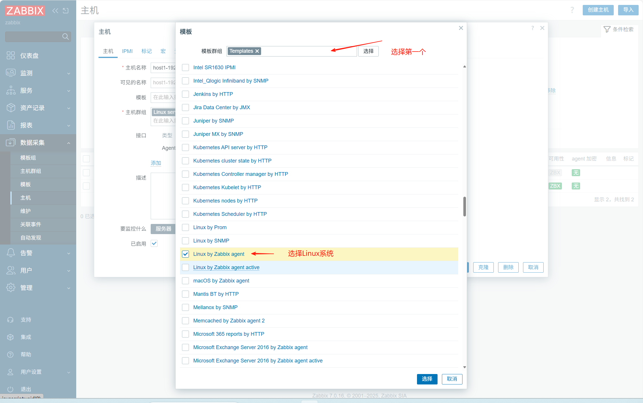Click the 监测 monitoring icon
The image size is (643, 403).
pyautogui.click(x=11, y=73)
